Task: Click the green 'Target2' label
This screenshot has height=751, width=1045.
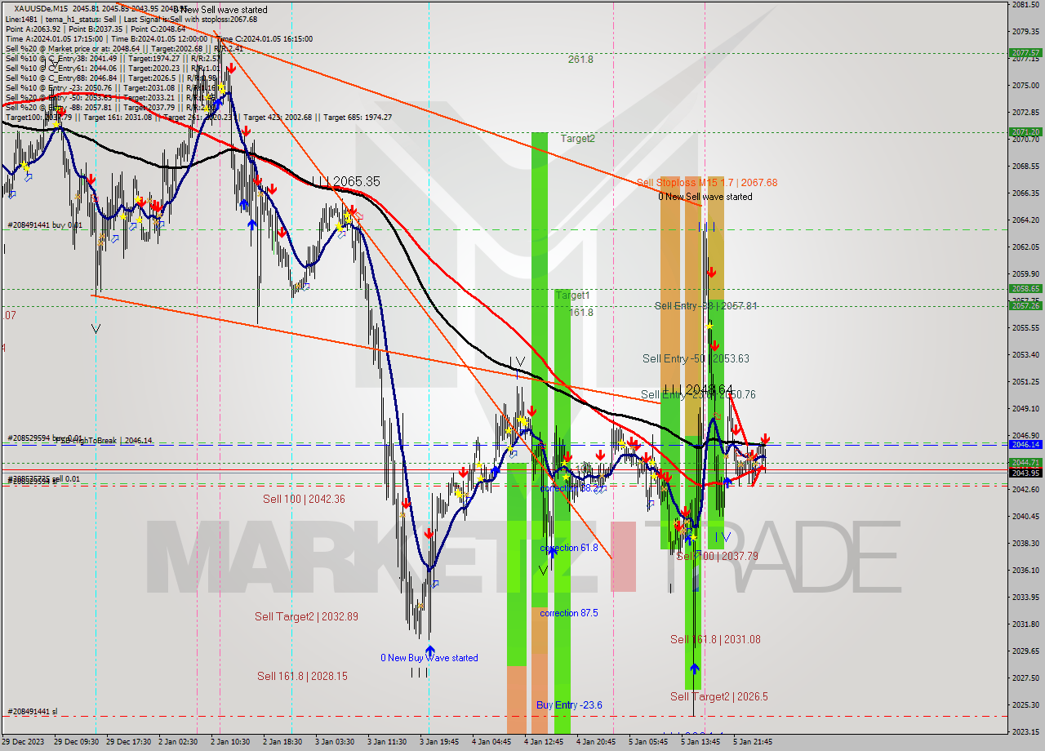Action: tap(577, 139)
